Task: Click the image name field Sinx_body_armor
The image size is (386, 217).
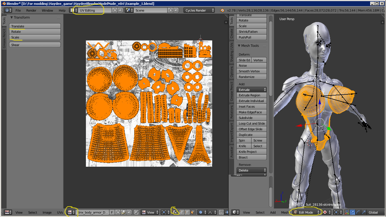Action: (93, 212)
